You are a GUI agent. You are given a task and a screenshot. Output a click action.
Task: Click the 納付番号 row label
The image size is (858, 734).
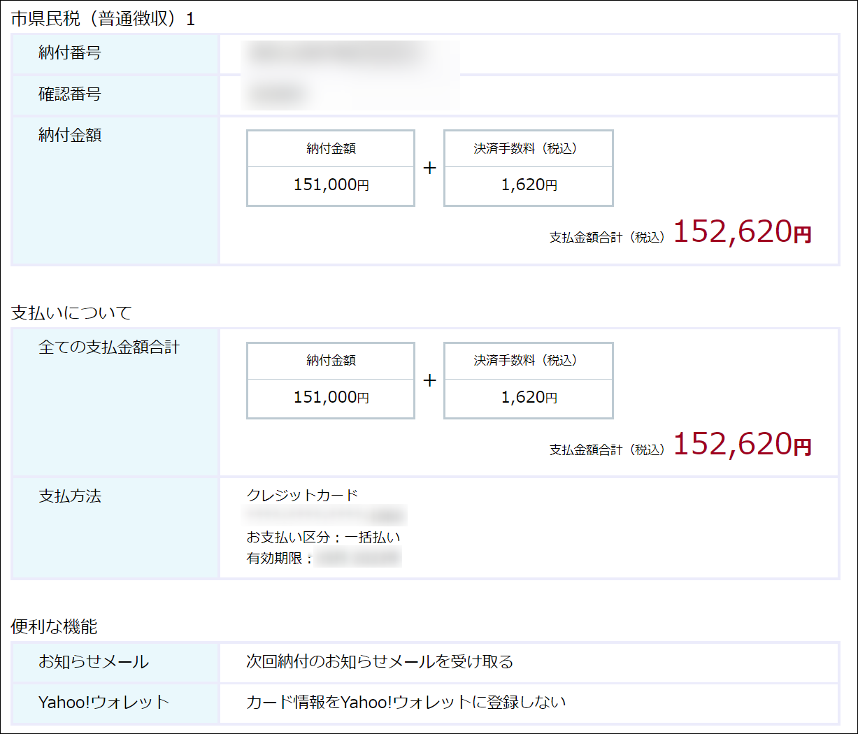click(x=70, y=53)
